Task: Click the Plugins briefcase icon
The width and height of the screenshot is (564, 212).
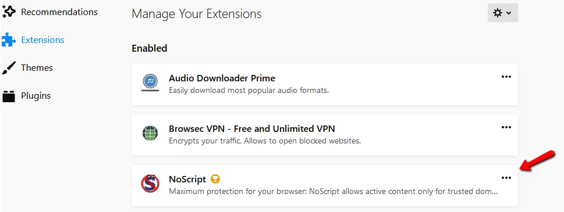Action: point(9,96)
